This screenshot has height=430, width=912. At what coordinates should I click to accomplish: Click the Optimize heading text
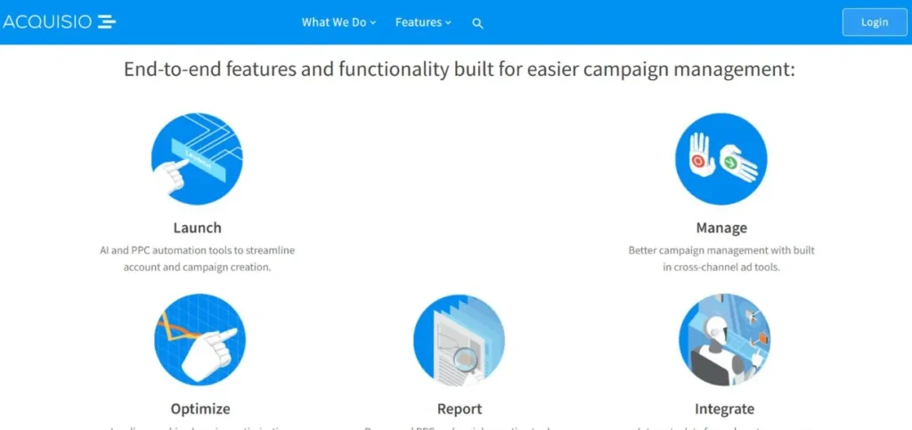coord(200,409)
